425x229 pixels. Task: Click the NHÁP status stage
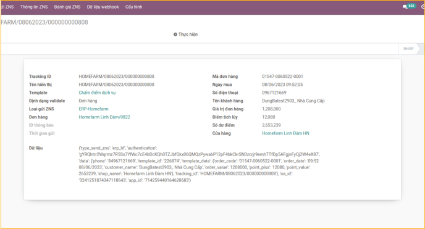(x=408, y=49)
